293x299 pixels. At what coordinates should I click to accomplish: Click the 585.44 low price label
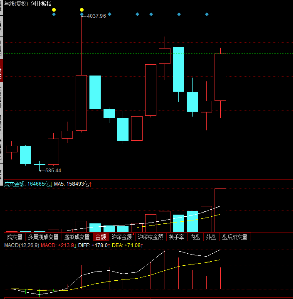click(53, 171)
